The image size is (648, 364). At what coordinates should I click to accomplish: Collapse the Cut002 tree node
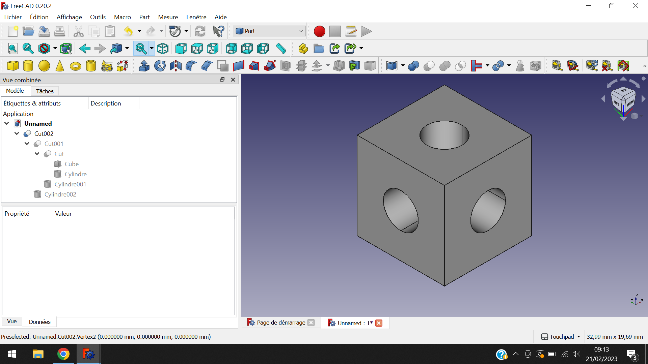[x=17, y=133]
